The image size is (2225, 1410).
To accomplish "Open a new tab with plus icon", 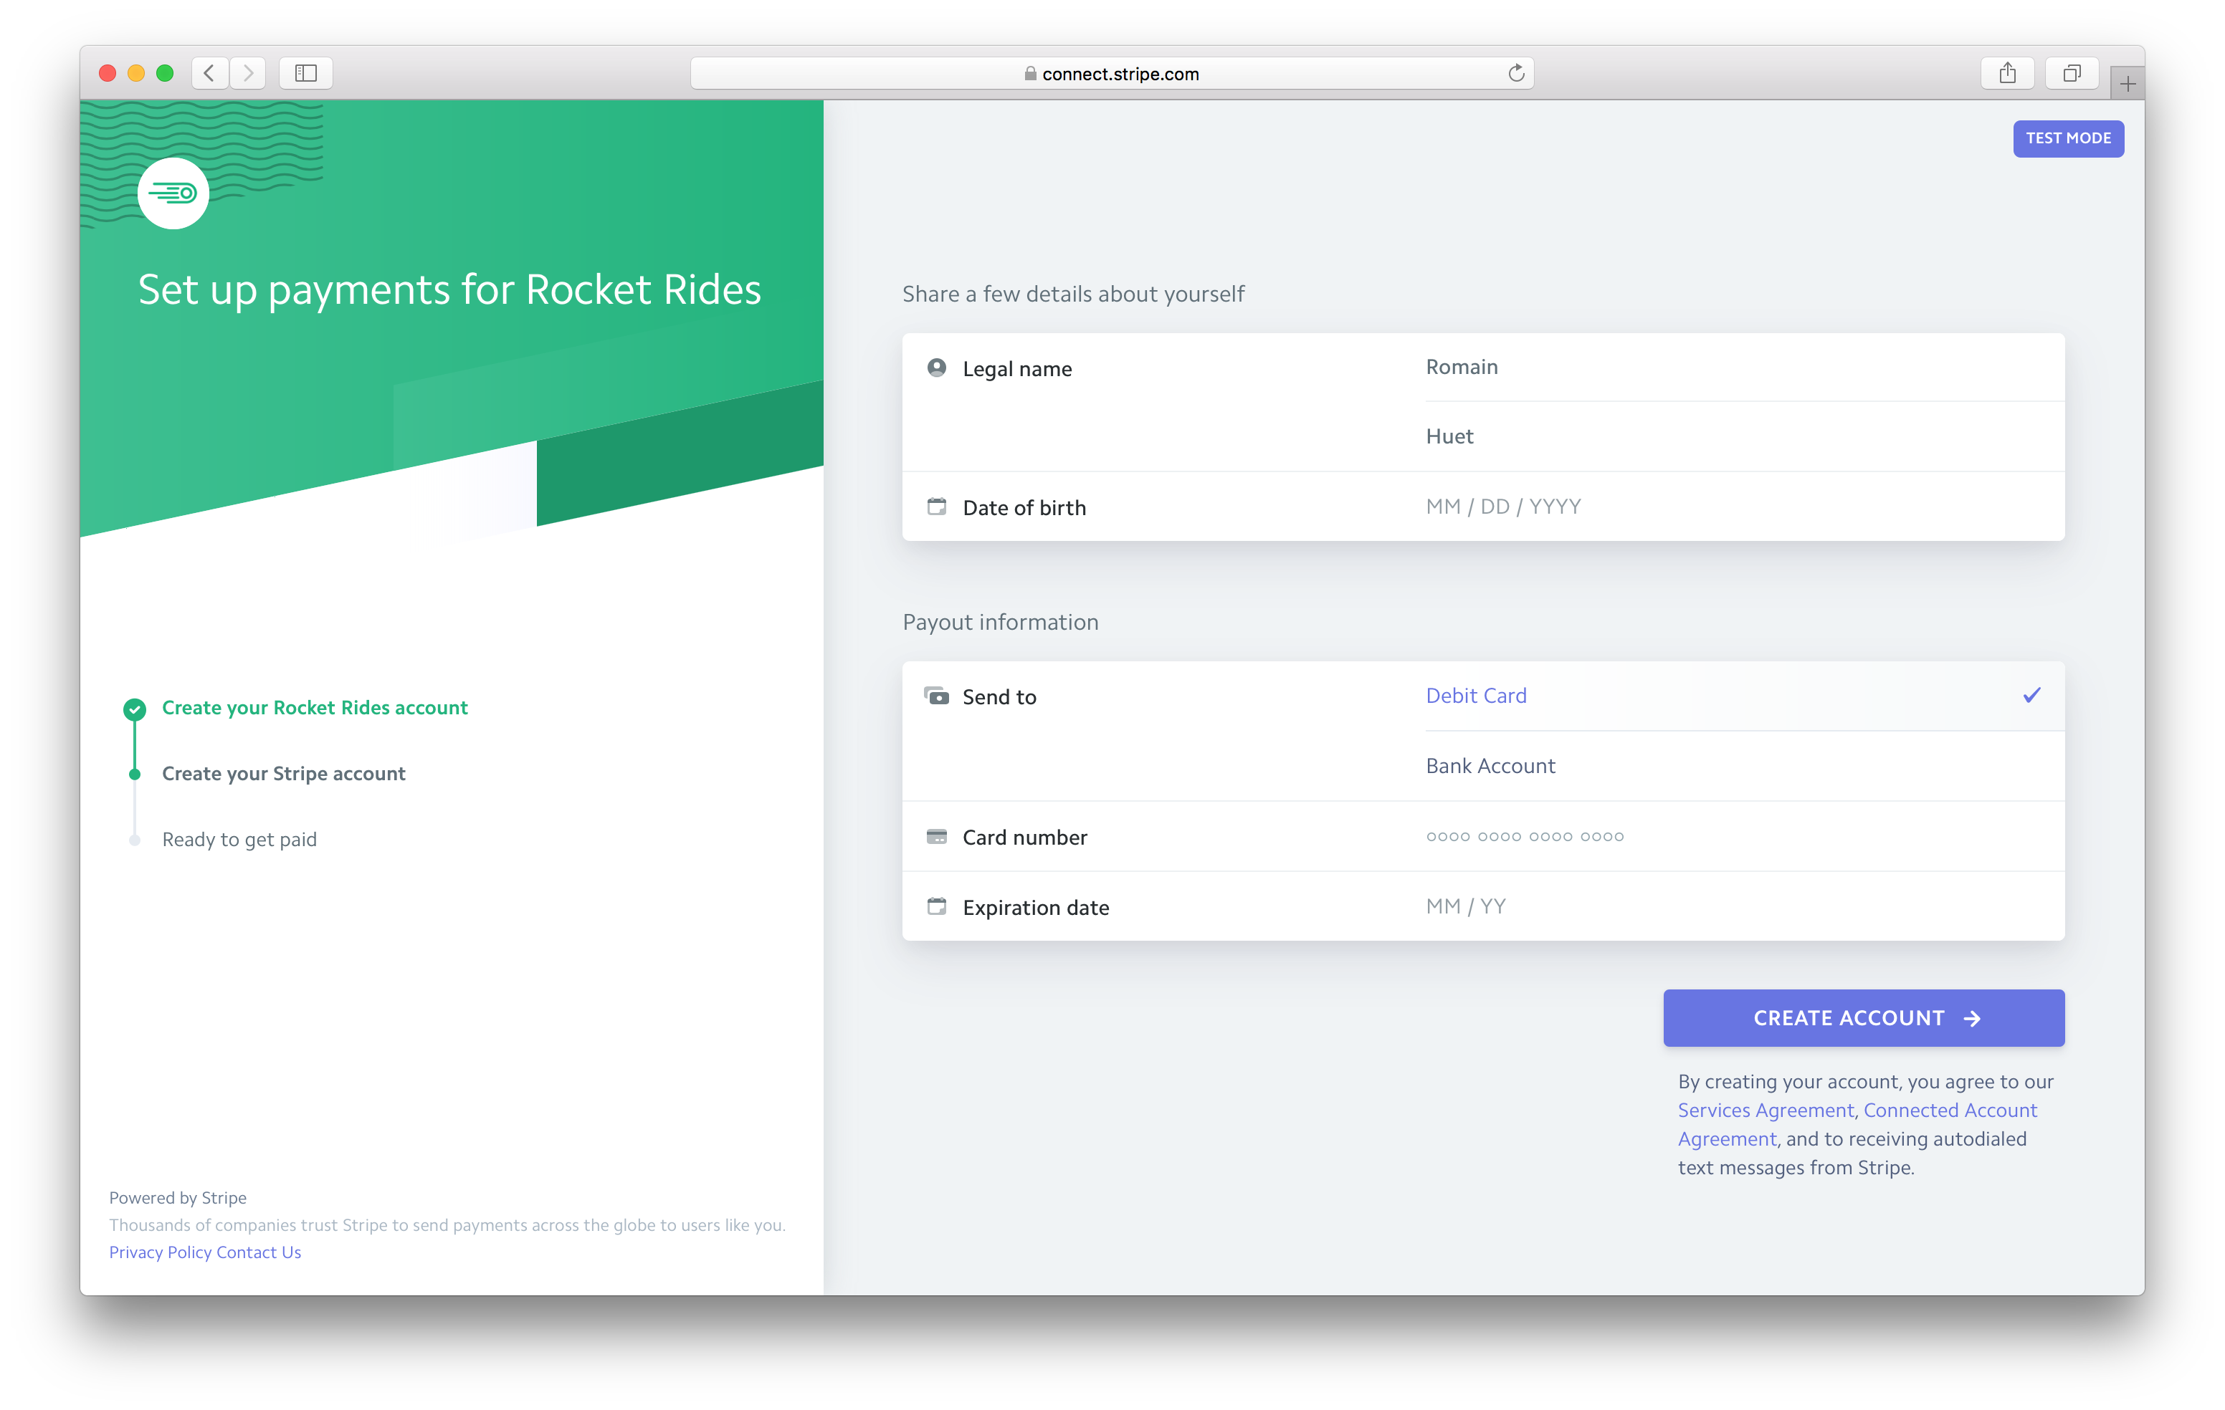I will coord(2127,84).
